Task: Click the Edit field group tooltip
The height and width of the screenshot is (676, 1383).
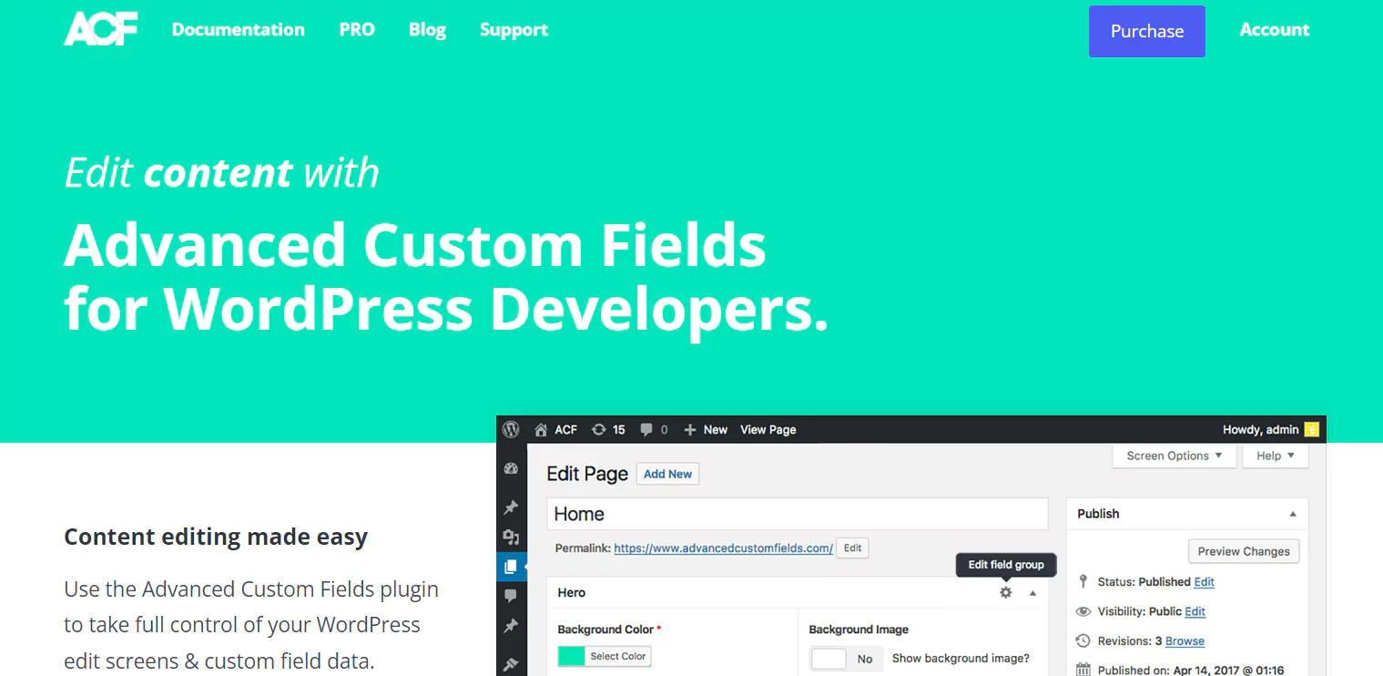Action: pyautogui.click(x=1006, y=565)
